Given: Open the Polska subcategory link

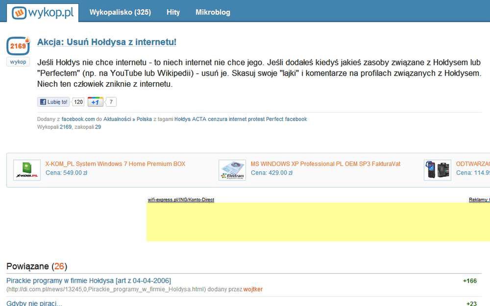Looking at the screenshot, I should 144,119.
